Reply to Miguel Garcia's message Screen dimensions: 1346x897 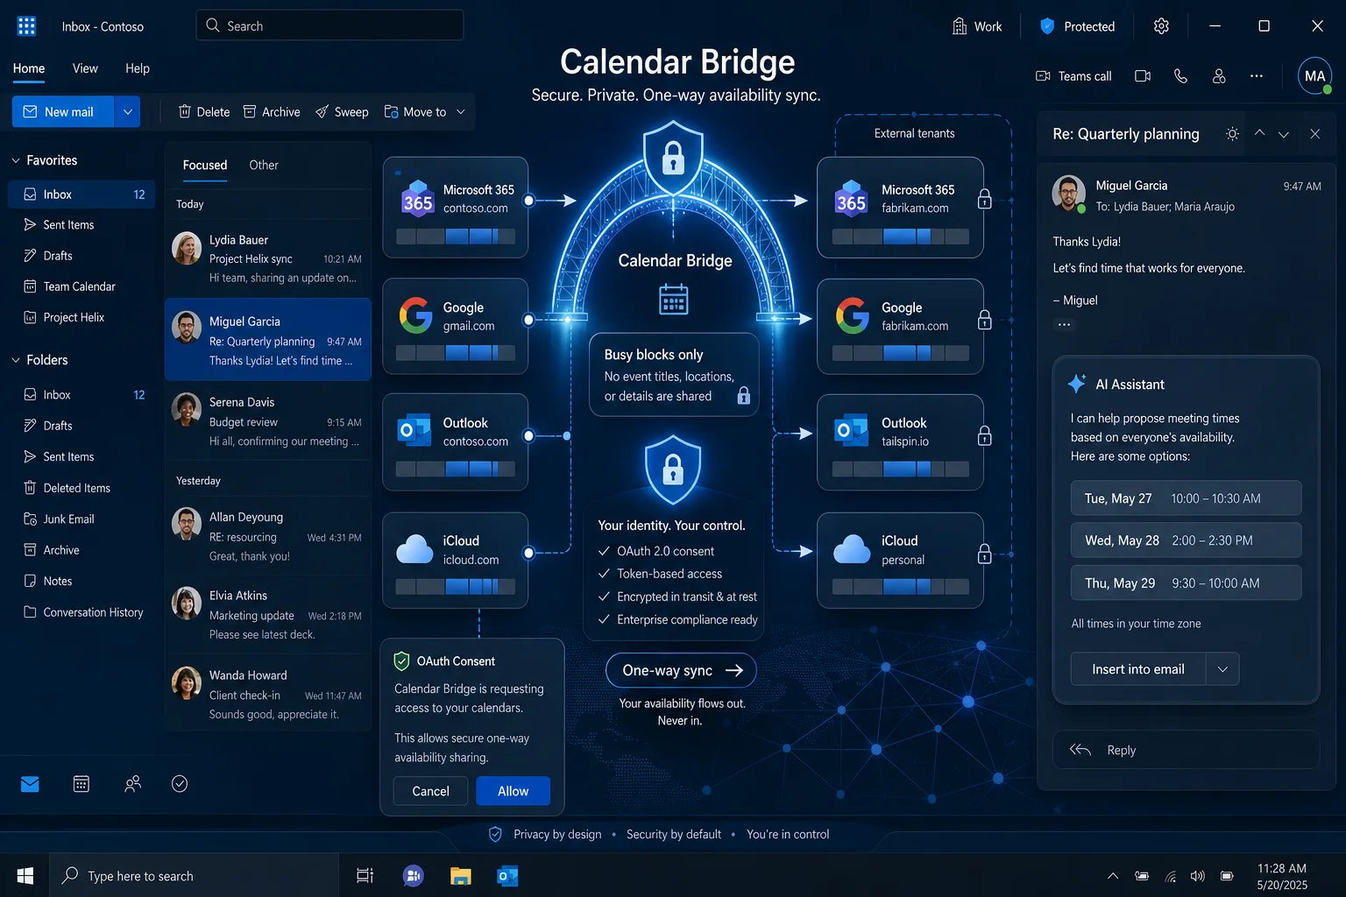1186,750
